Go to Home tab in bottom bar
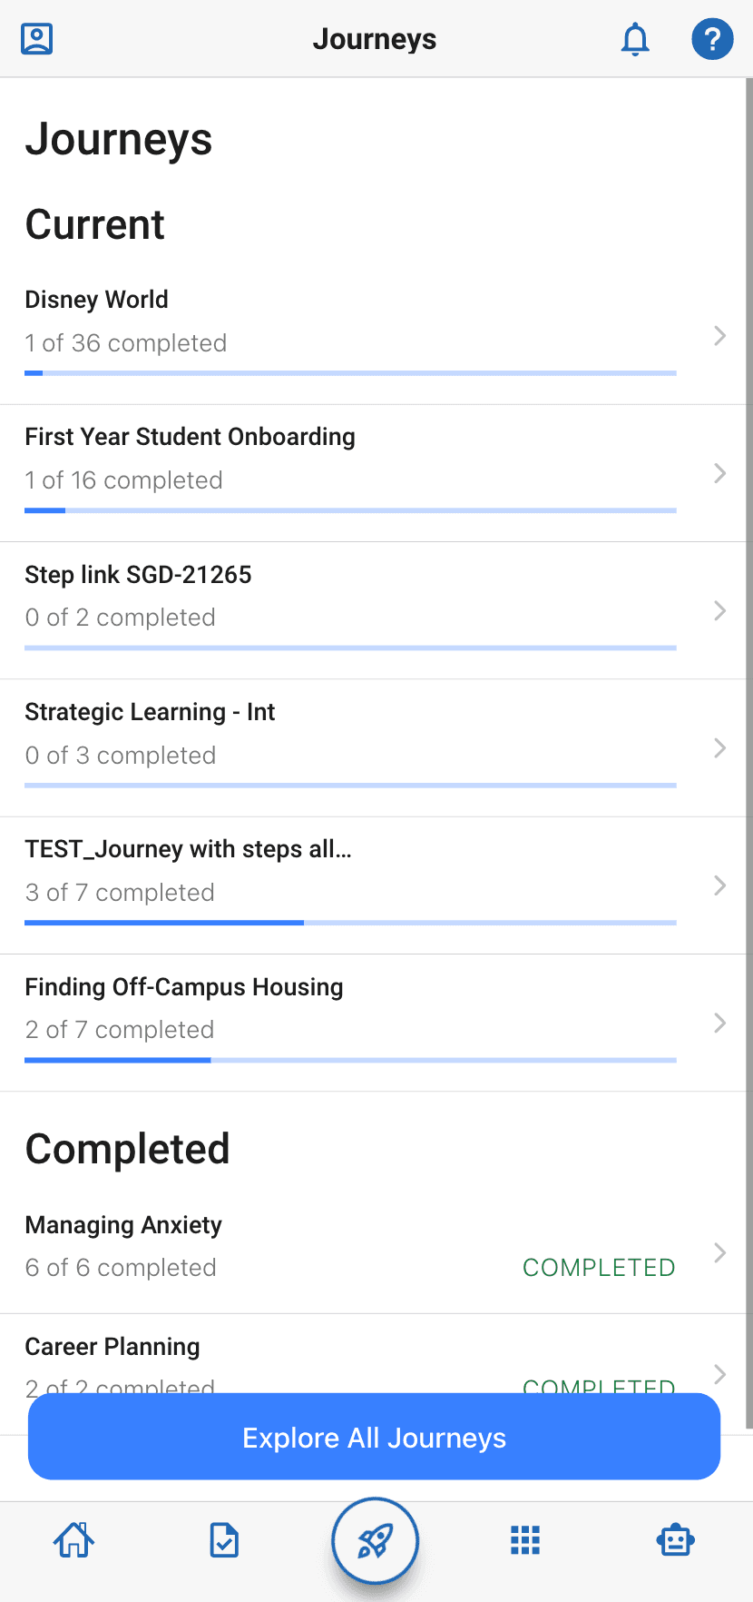The width and height of the screenshot is (753, 1602). [x=74, y=1540]
